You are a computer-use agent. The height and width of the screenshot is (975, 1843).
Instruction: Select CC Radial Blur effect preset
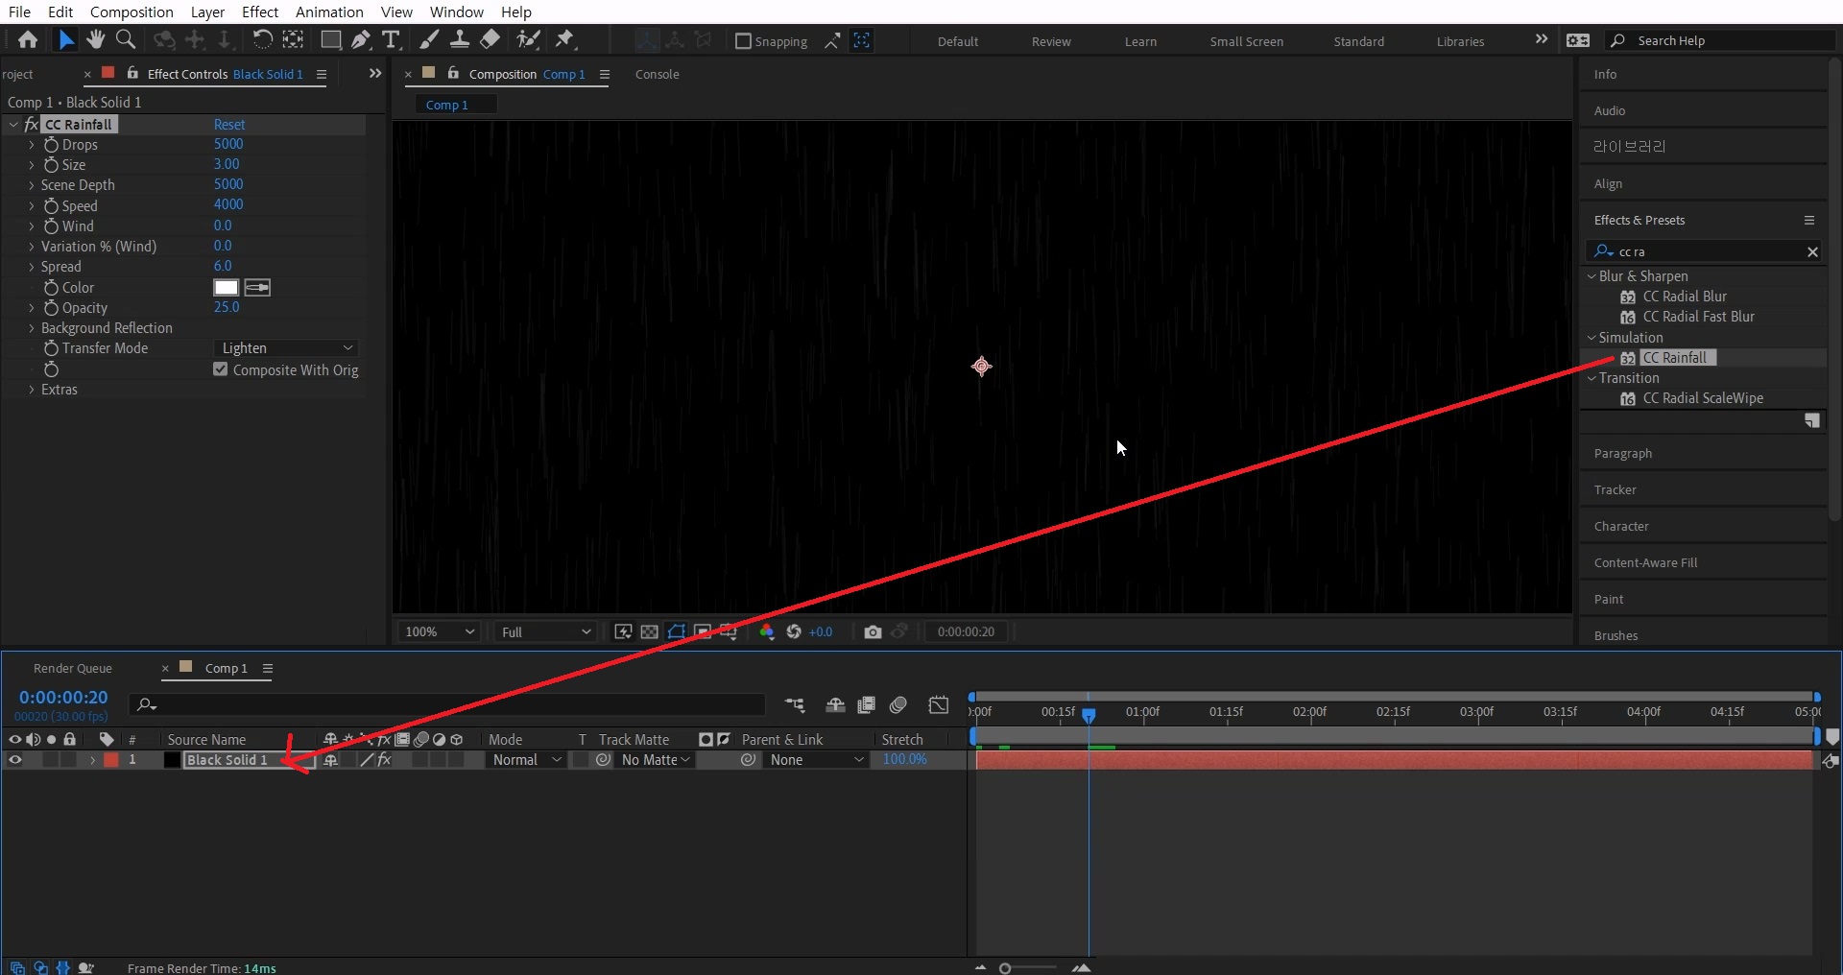[1685, 297]
